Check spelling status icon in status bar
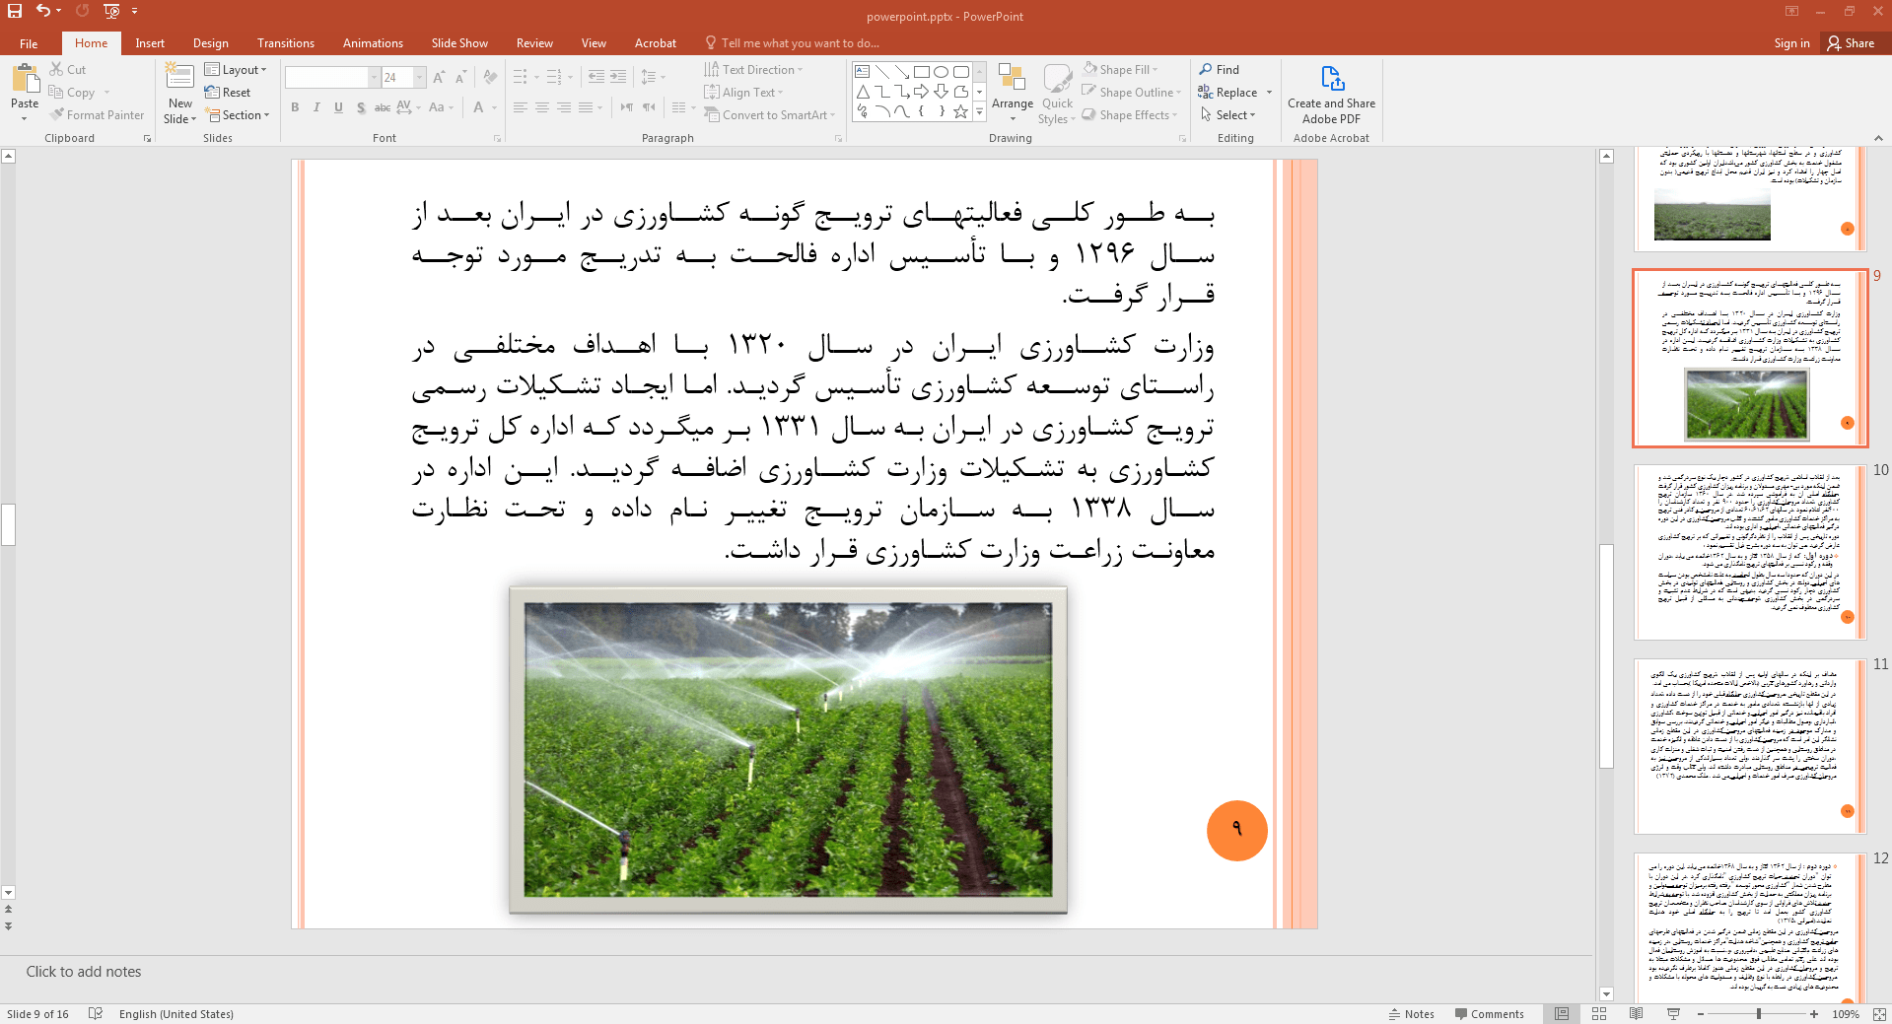The width and height of the screenshot is (1892, 1024). (x=96, y=1014)
